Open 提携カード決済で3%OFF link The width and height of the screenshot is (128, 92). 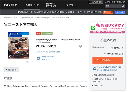(x=48, y=58)
